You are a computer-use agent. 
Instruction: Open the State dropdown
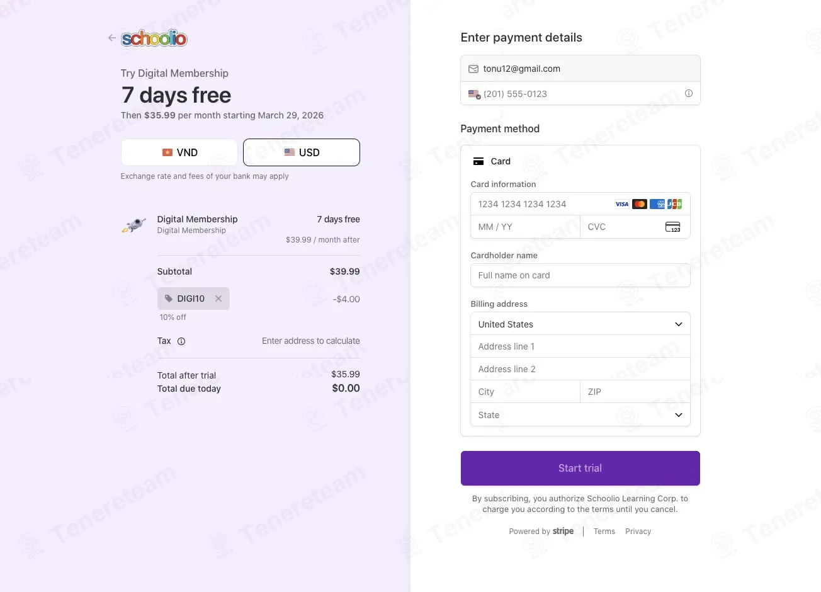pyautogui.click(x=580, y=415)
